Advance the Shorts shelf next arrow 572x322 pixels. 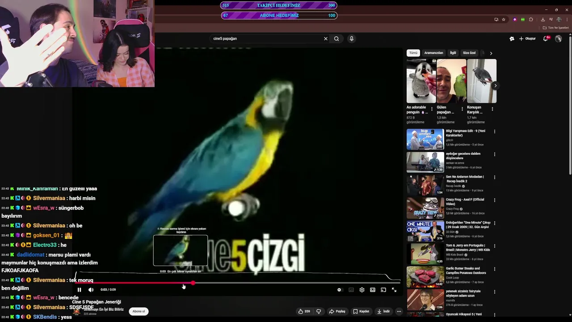pos(495,85)
